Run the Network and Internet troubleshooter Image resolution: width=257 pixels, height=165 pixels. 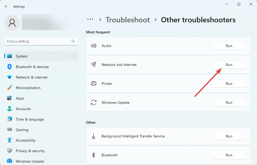229,65
